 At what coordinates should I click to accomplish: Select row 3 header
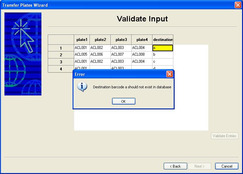tap(61, 62)
